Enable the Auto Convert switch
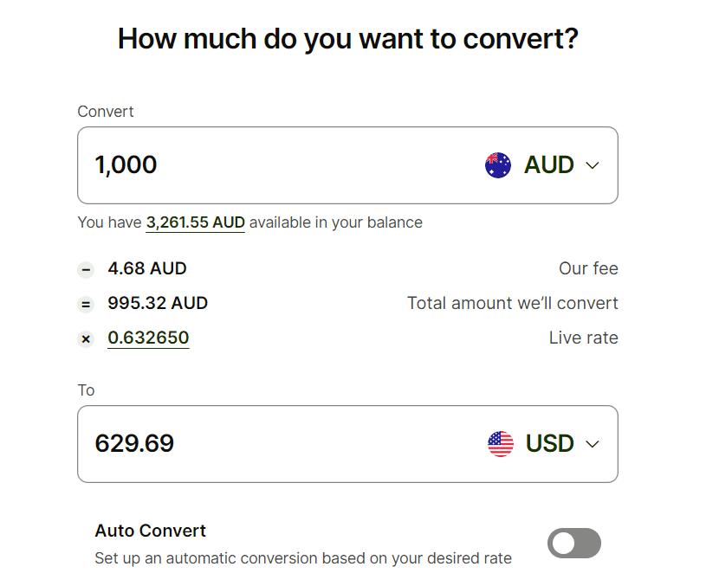Viewport: 719px width, 586px height. [573, 544]
